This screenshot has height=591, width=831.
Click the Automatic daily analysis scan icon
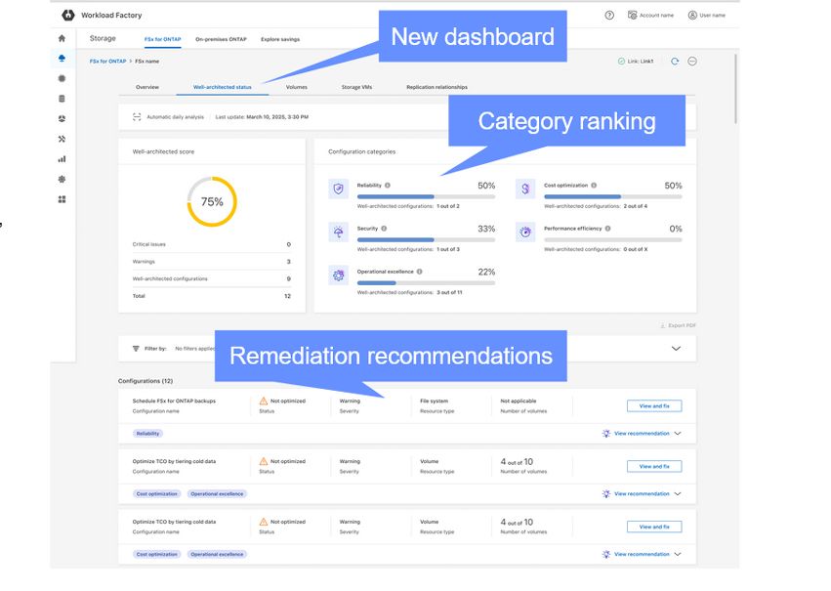click(x=137, y=116)
